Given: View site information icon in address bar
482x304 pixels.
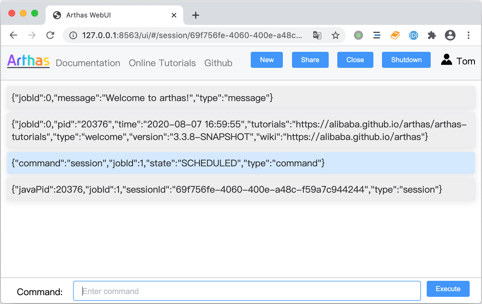Looking at the screenshot, I should [x=73, y=35].
